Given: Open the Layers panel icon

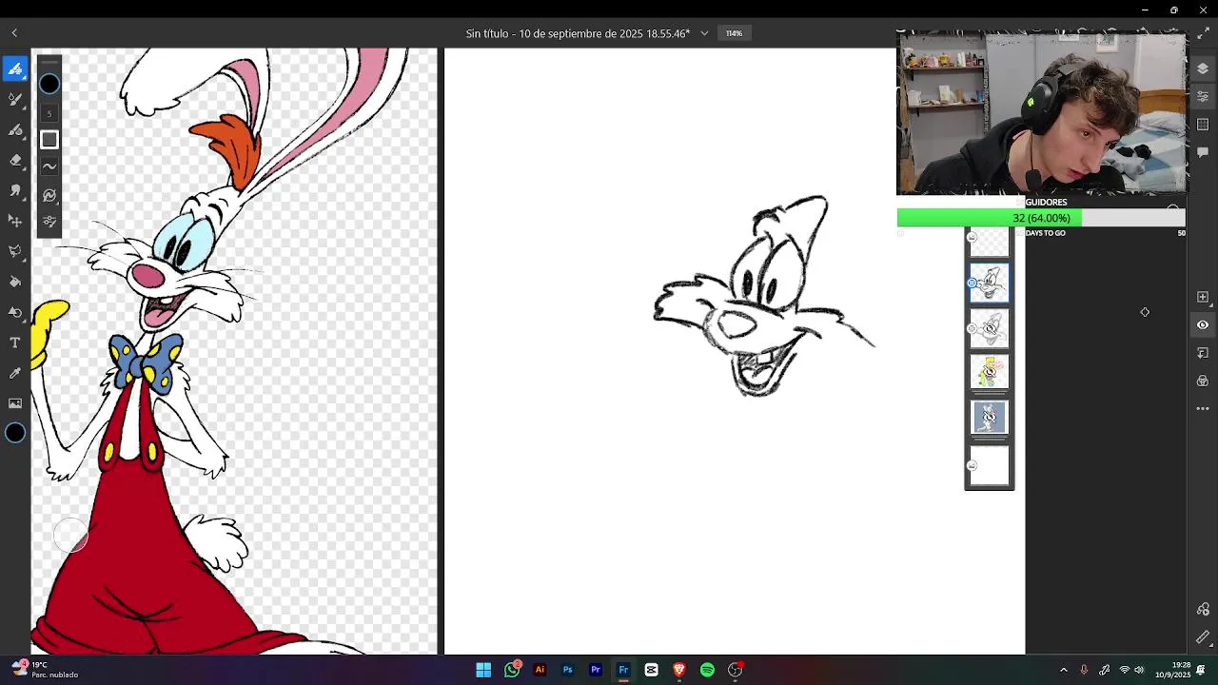Looking at the screenshot, I should click(1203, 68).
